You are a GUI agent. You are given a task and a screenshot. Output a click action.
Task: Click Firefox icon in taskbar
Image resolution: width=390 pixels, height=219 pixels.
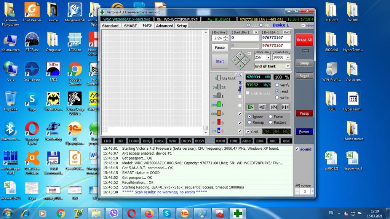pyautogui.click(x=149, y=213)
